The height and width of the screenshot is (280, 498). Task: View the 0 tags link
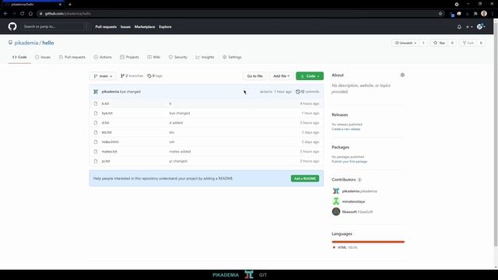point(155,76)
